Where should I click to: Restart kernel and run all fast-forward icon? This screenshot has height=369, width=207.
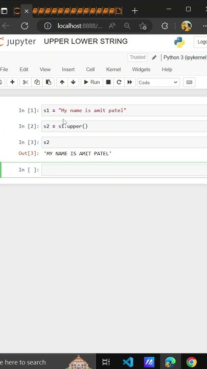tap(130, 82)
